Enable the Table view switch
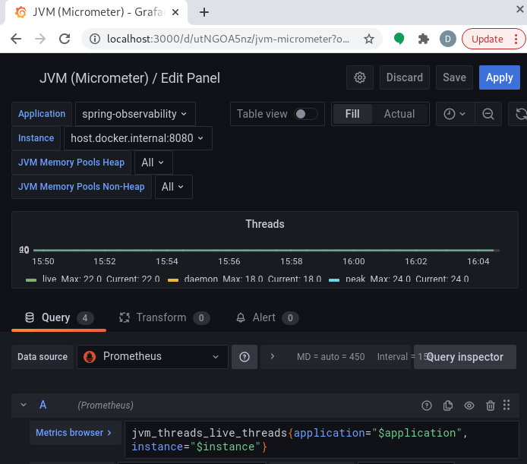Image resolution: width=527 pixels, height=464 pixels. (x=305, y=114)
